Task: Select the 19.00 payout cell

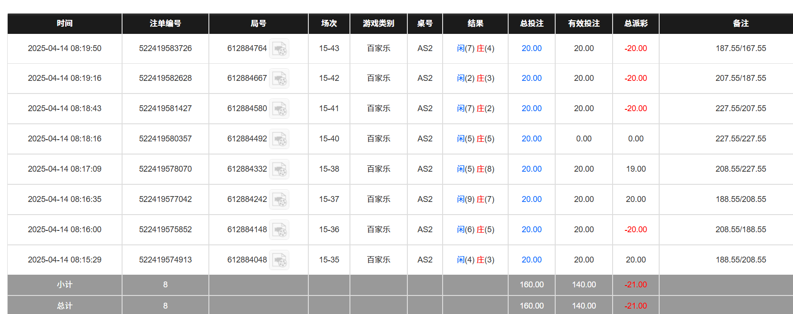Action: 636,169
